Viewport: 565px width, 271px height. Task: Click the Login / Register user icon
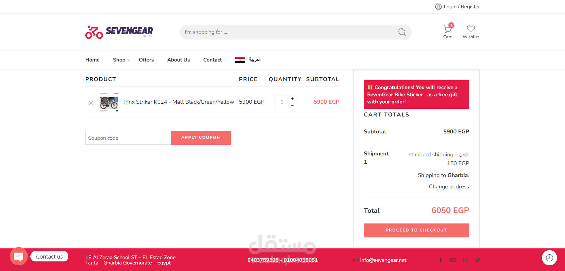[438, 7]
